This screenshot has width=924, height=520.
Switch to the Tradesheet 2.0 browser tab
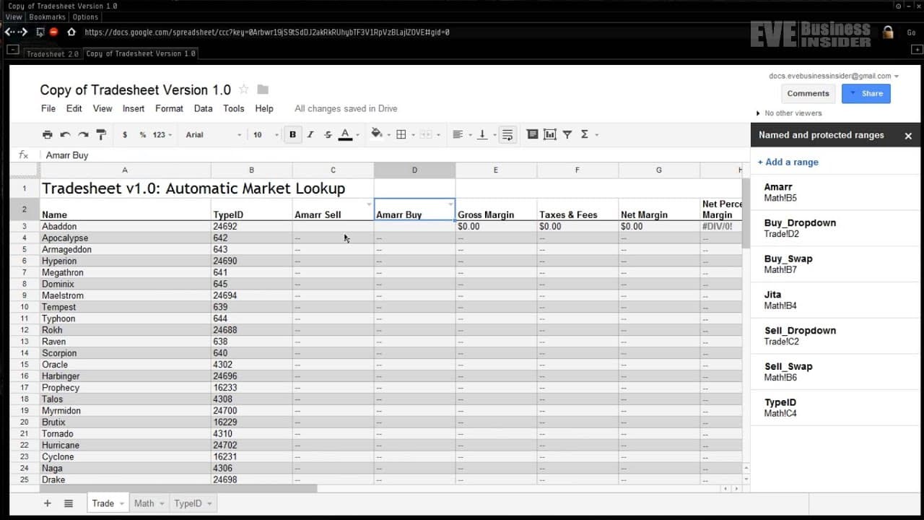coord(53,53)
